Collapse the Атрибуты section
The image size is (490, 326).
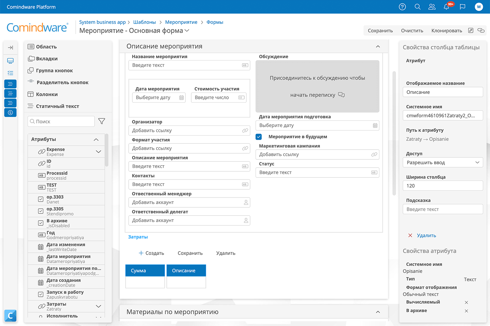point(96,139)
